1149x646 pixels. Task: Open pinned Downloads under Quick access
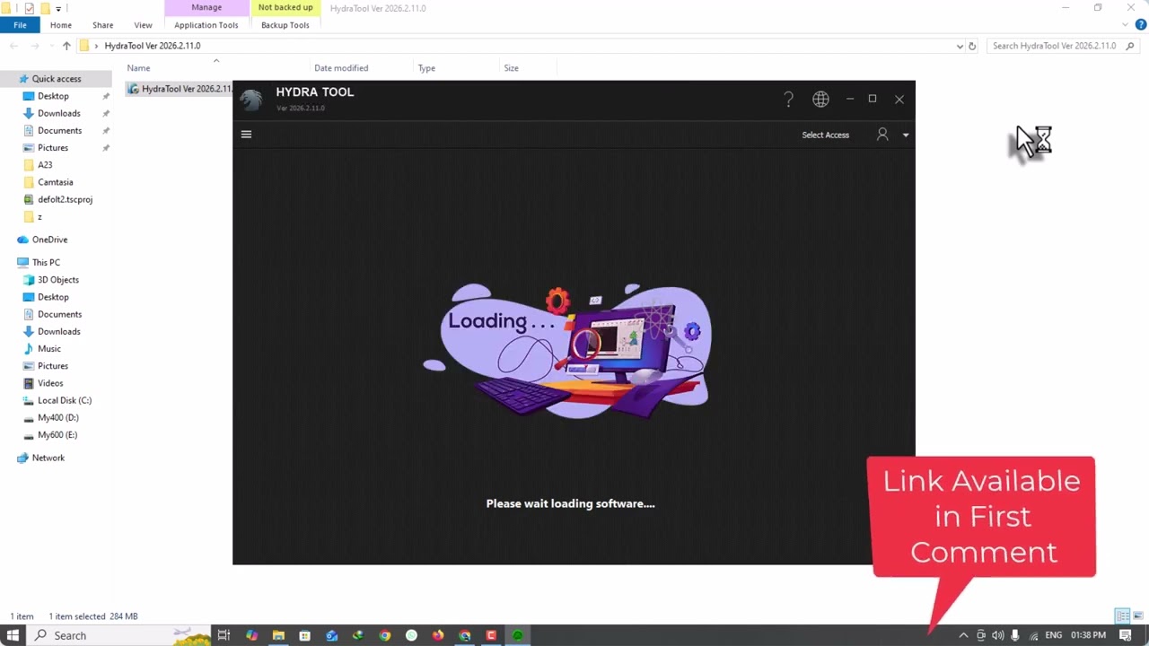click(58, 113)
